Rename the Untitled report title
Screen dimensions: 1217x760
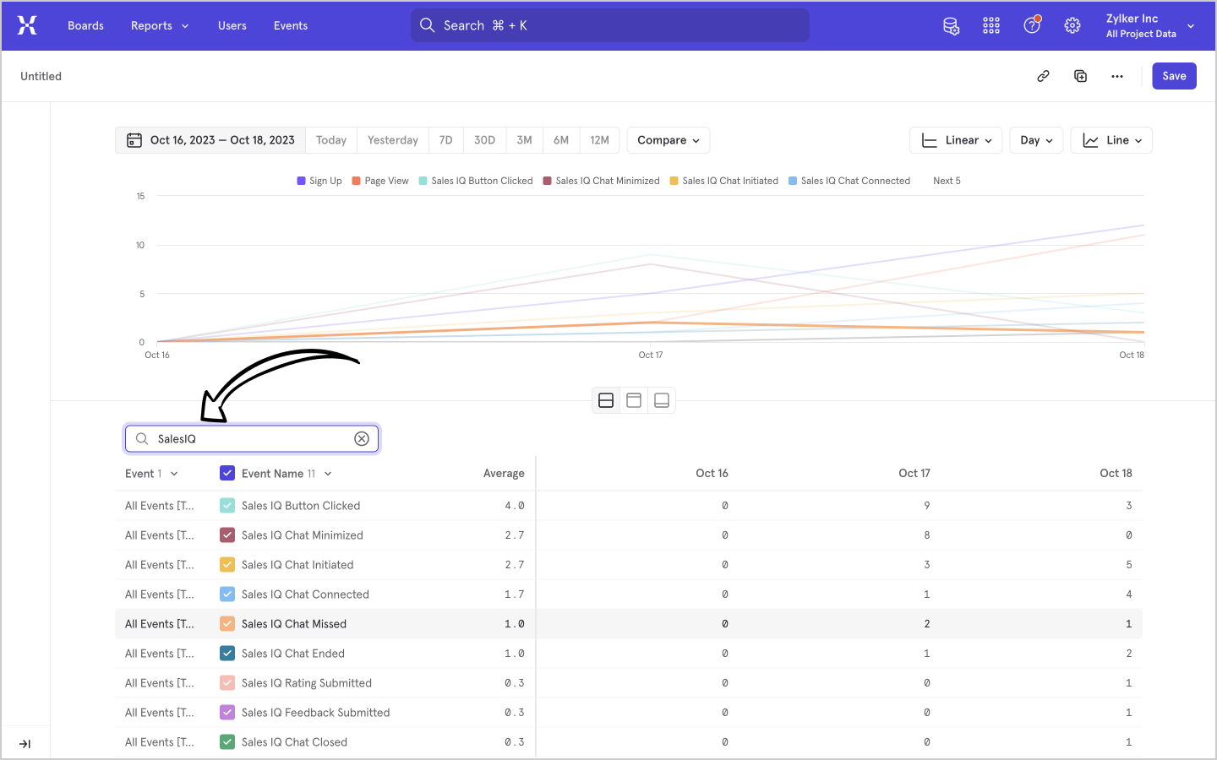pyautogui.click(x=41, y=76)
